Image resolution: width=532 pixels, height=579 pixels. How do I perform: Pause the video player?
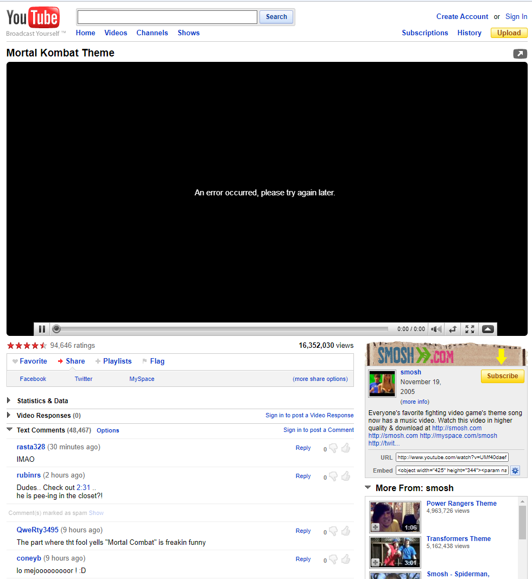pos(42,329)
